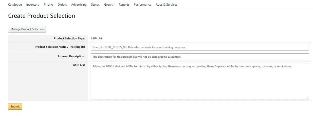This screenshot has width=313, height=116.
Task: Click the Product Selection Type label
Action: [x=69, y=39]
